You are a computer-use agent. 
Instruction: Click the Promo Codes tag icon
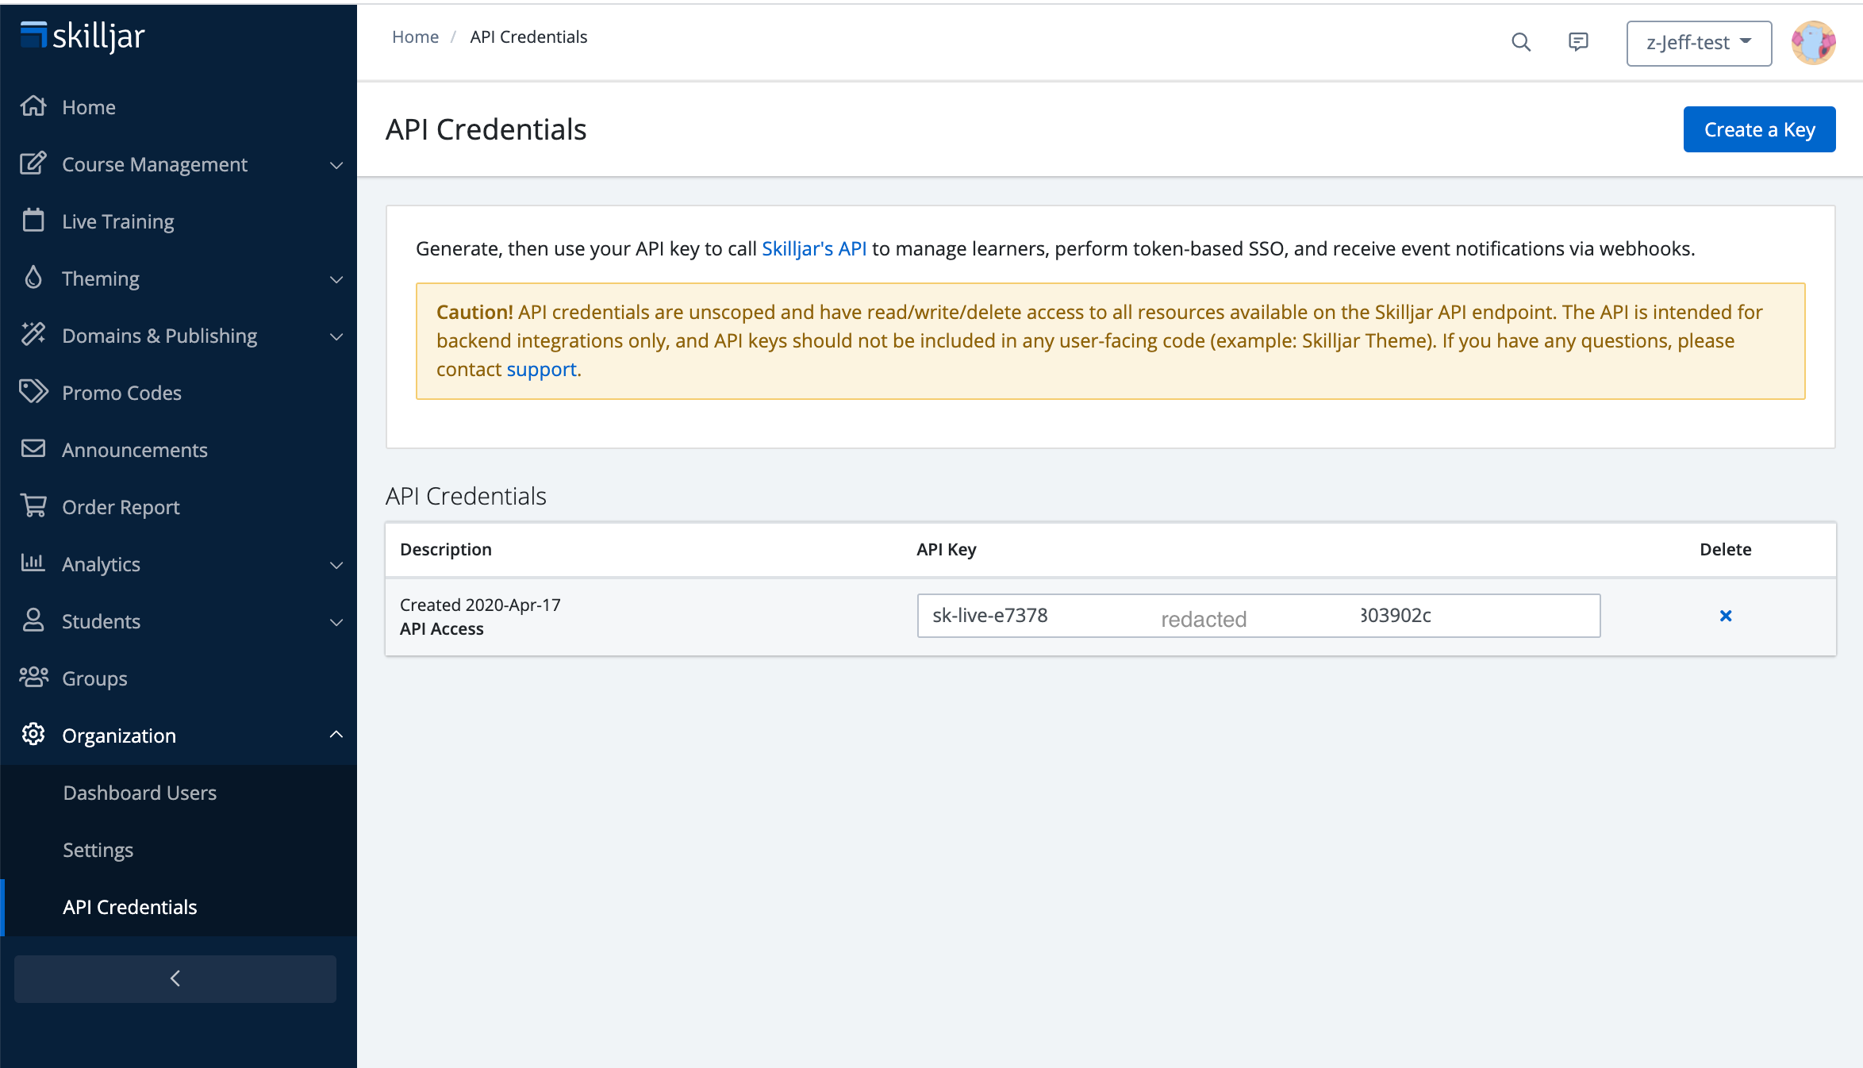(x=33, y=392)
